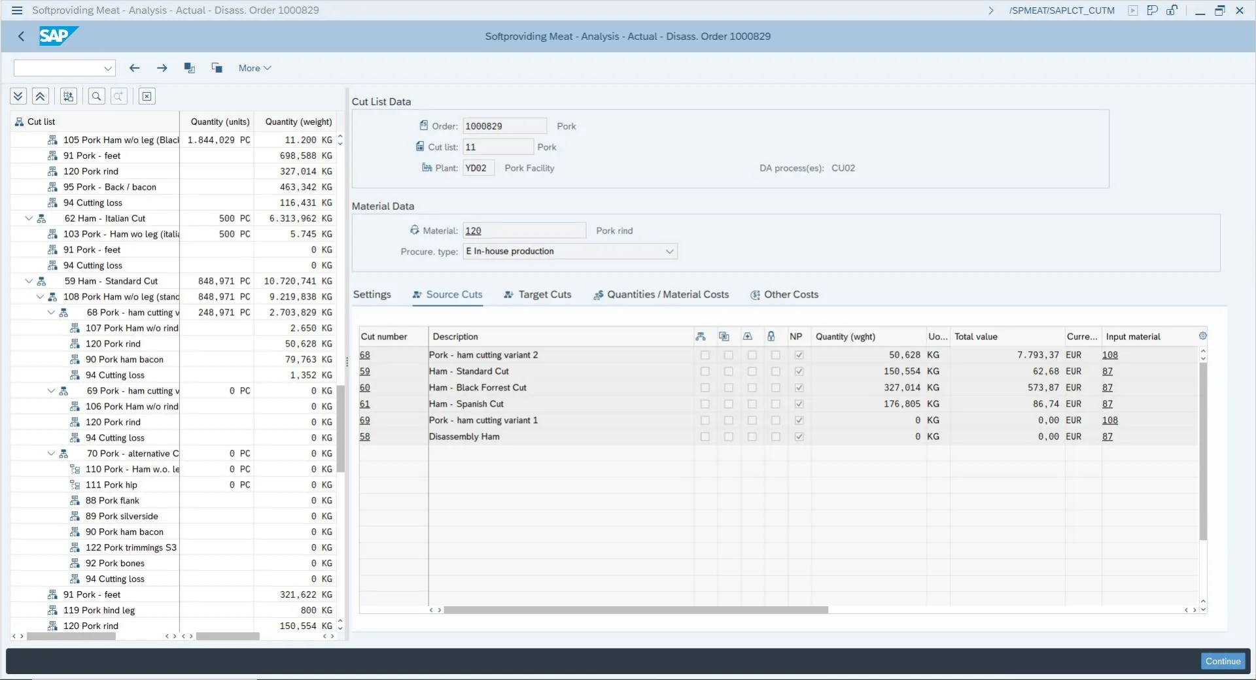Collapse the 69 Pork - ham cutting node
Image resolution: width=1256 pixels, height=680 pixels.
51,391
